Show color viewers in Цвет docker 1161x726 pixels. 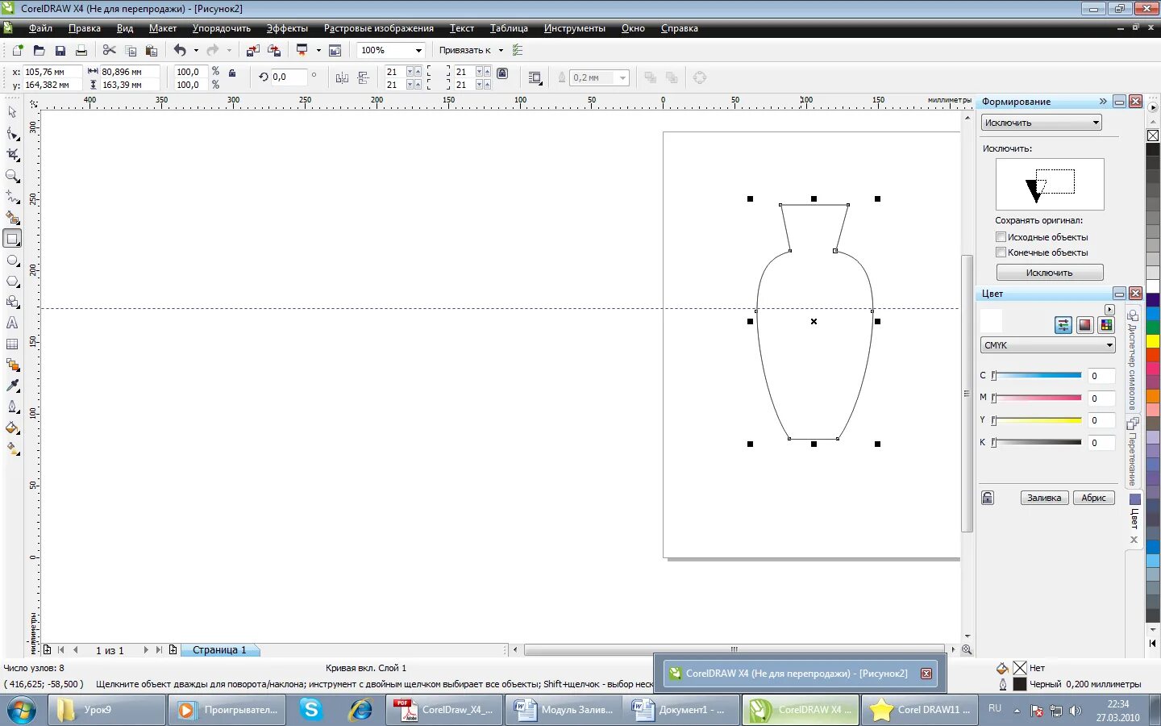coord(1085,325)
